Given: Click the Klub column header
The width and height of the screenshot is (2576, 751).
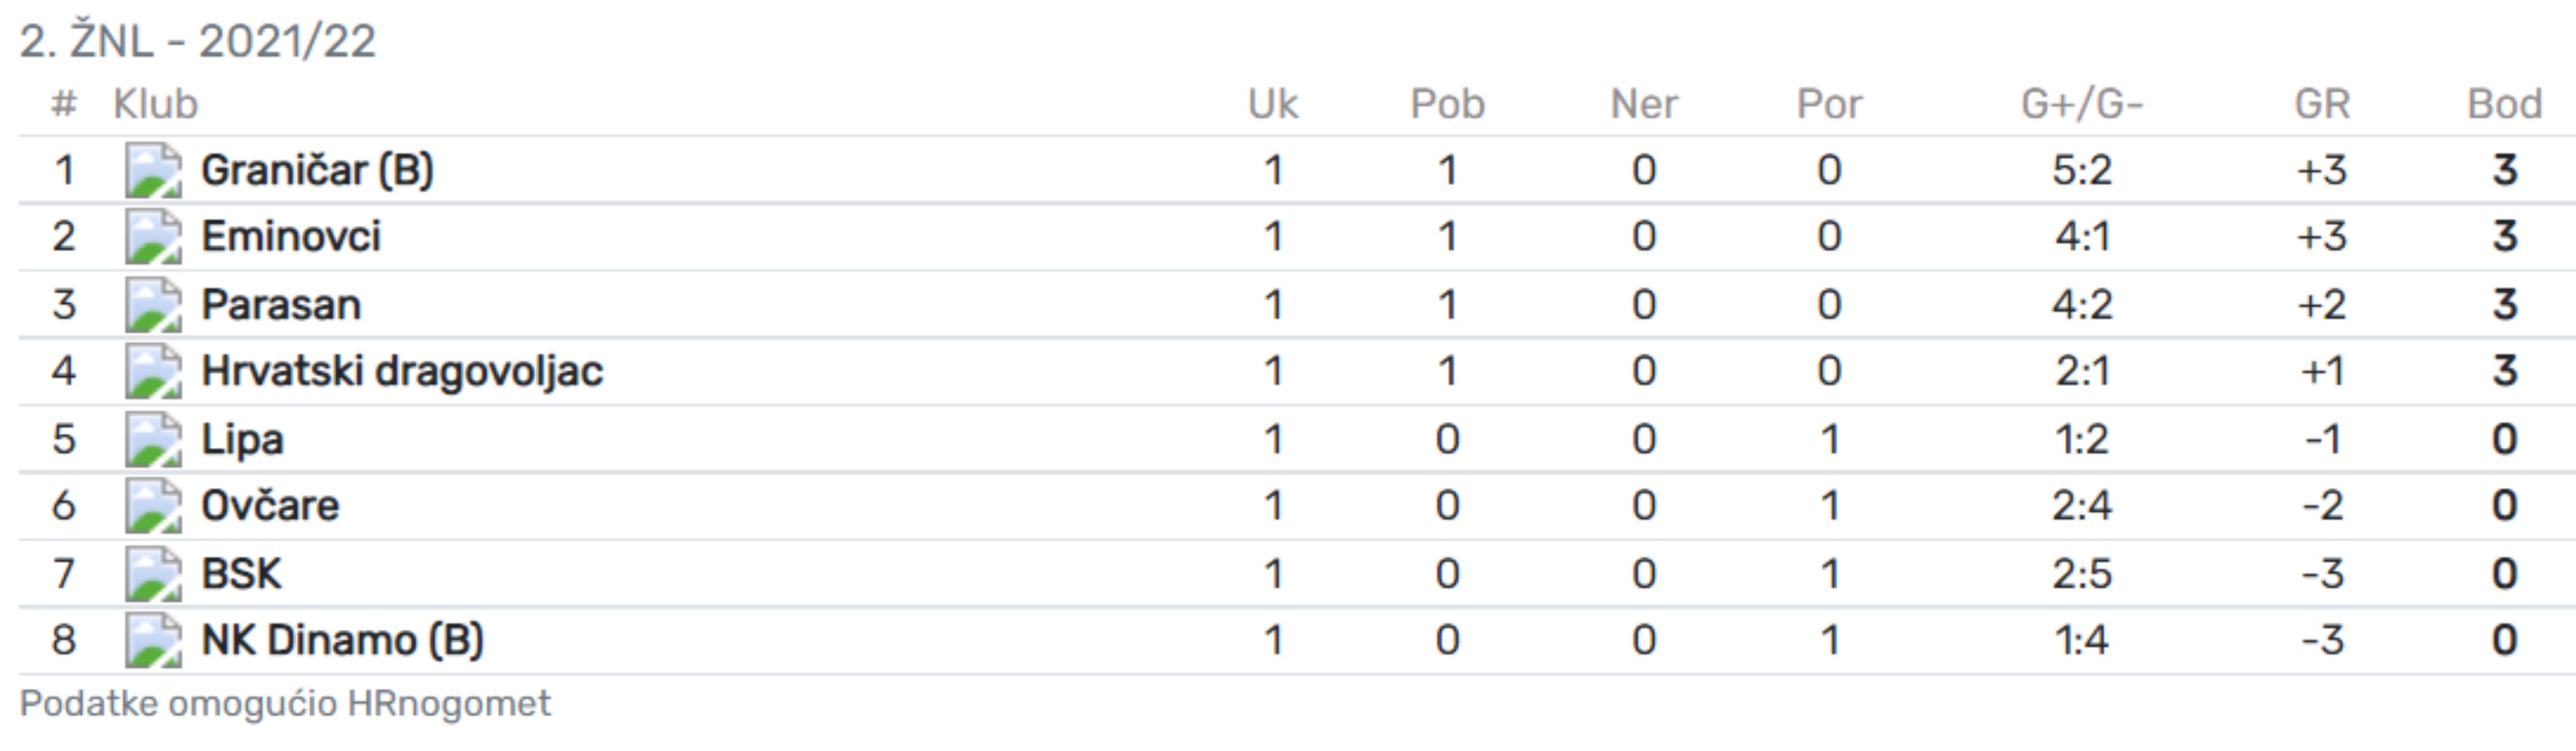Looking at the screenshot, I should 155,104.
